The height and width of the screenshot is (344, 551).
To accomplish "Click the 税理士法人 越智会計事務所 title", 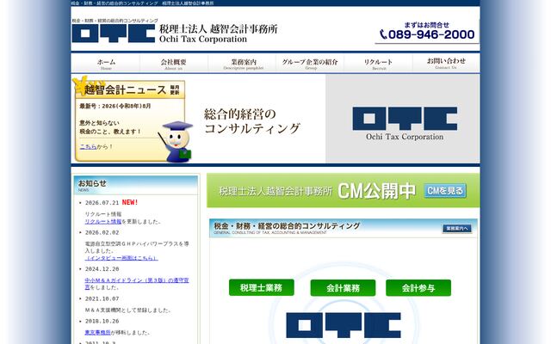I will point(218,28).
